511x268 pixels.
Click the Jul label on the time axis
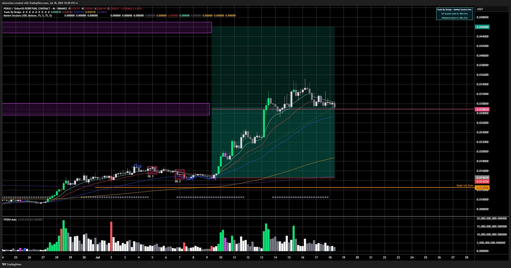tap(98, 257)
